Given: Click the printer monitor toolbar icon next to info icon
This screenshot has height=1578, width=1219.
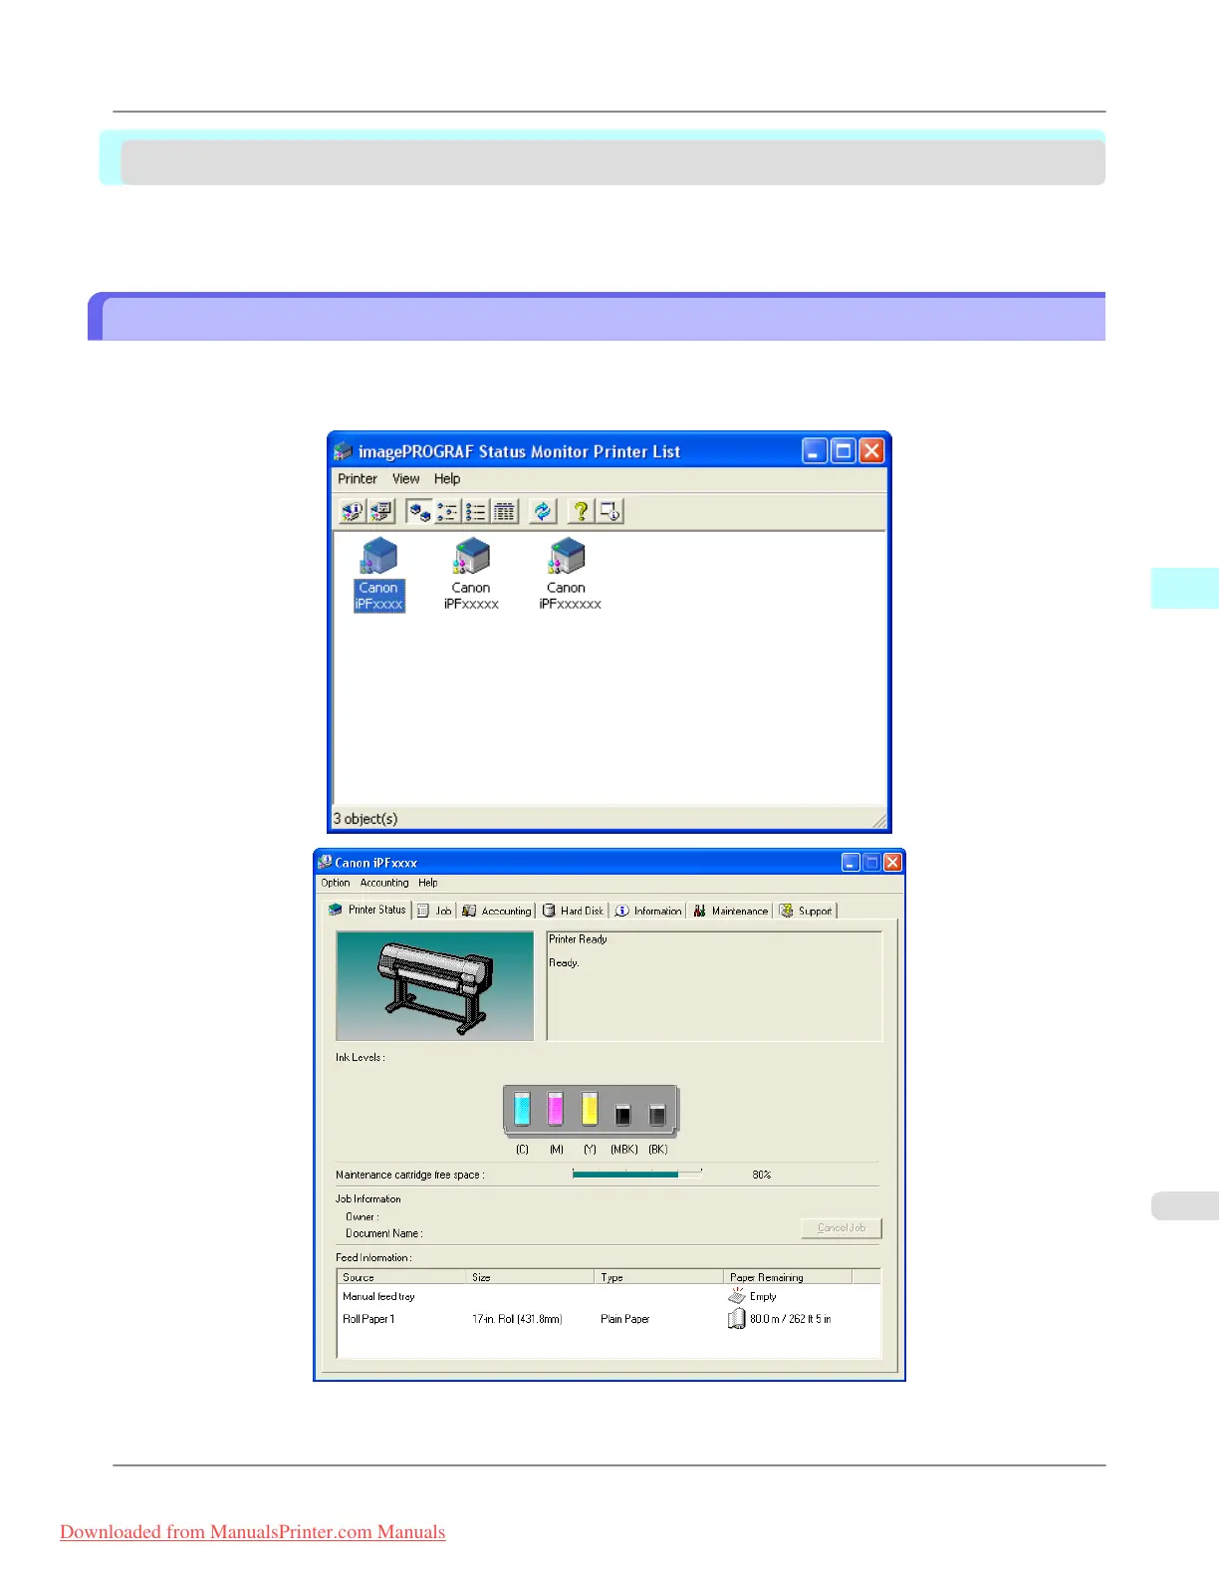Looking at the screenshot, I should pos(380,511).
